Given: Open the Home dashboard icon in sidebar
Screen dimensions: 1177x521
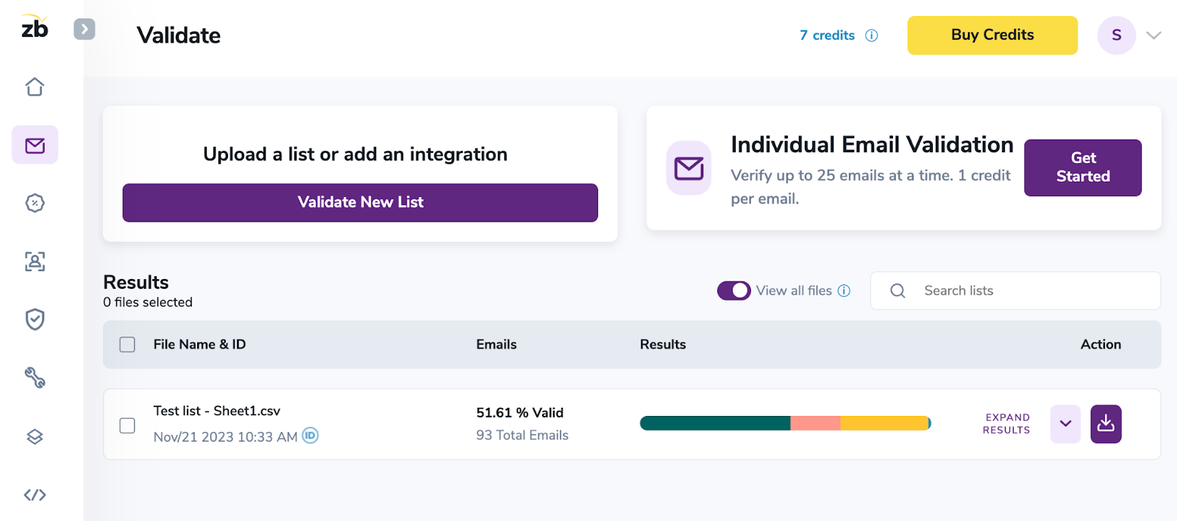Looking at the screenshot, I should pos(35,87).
